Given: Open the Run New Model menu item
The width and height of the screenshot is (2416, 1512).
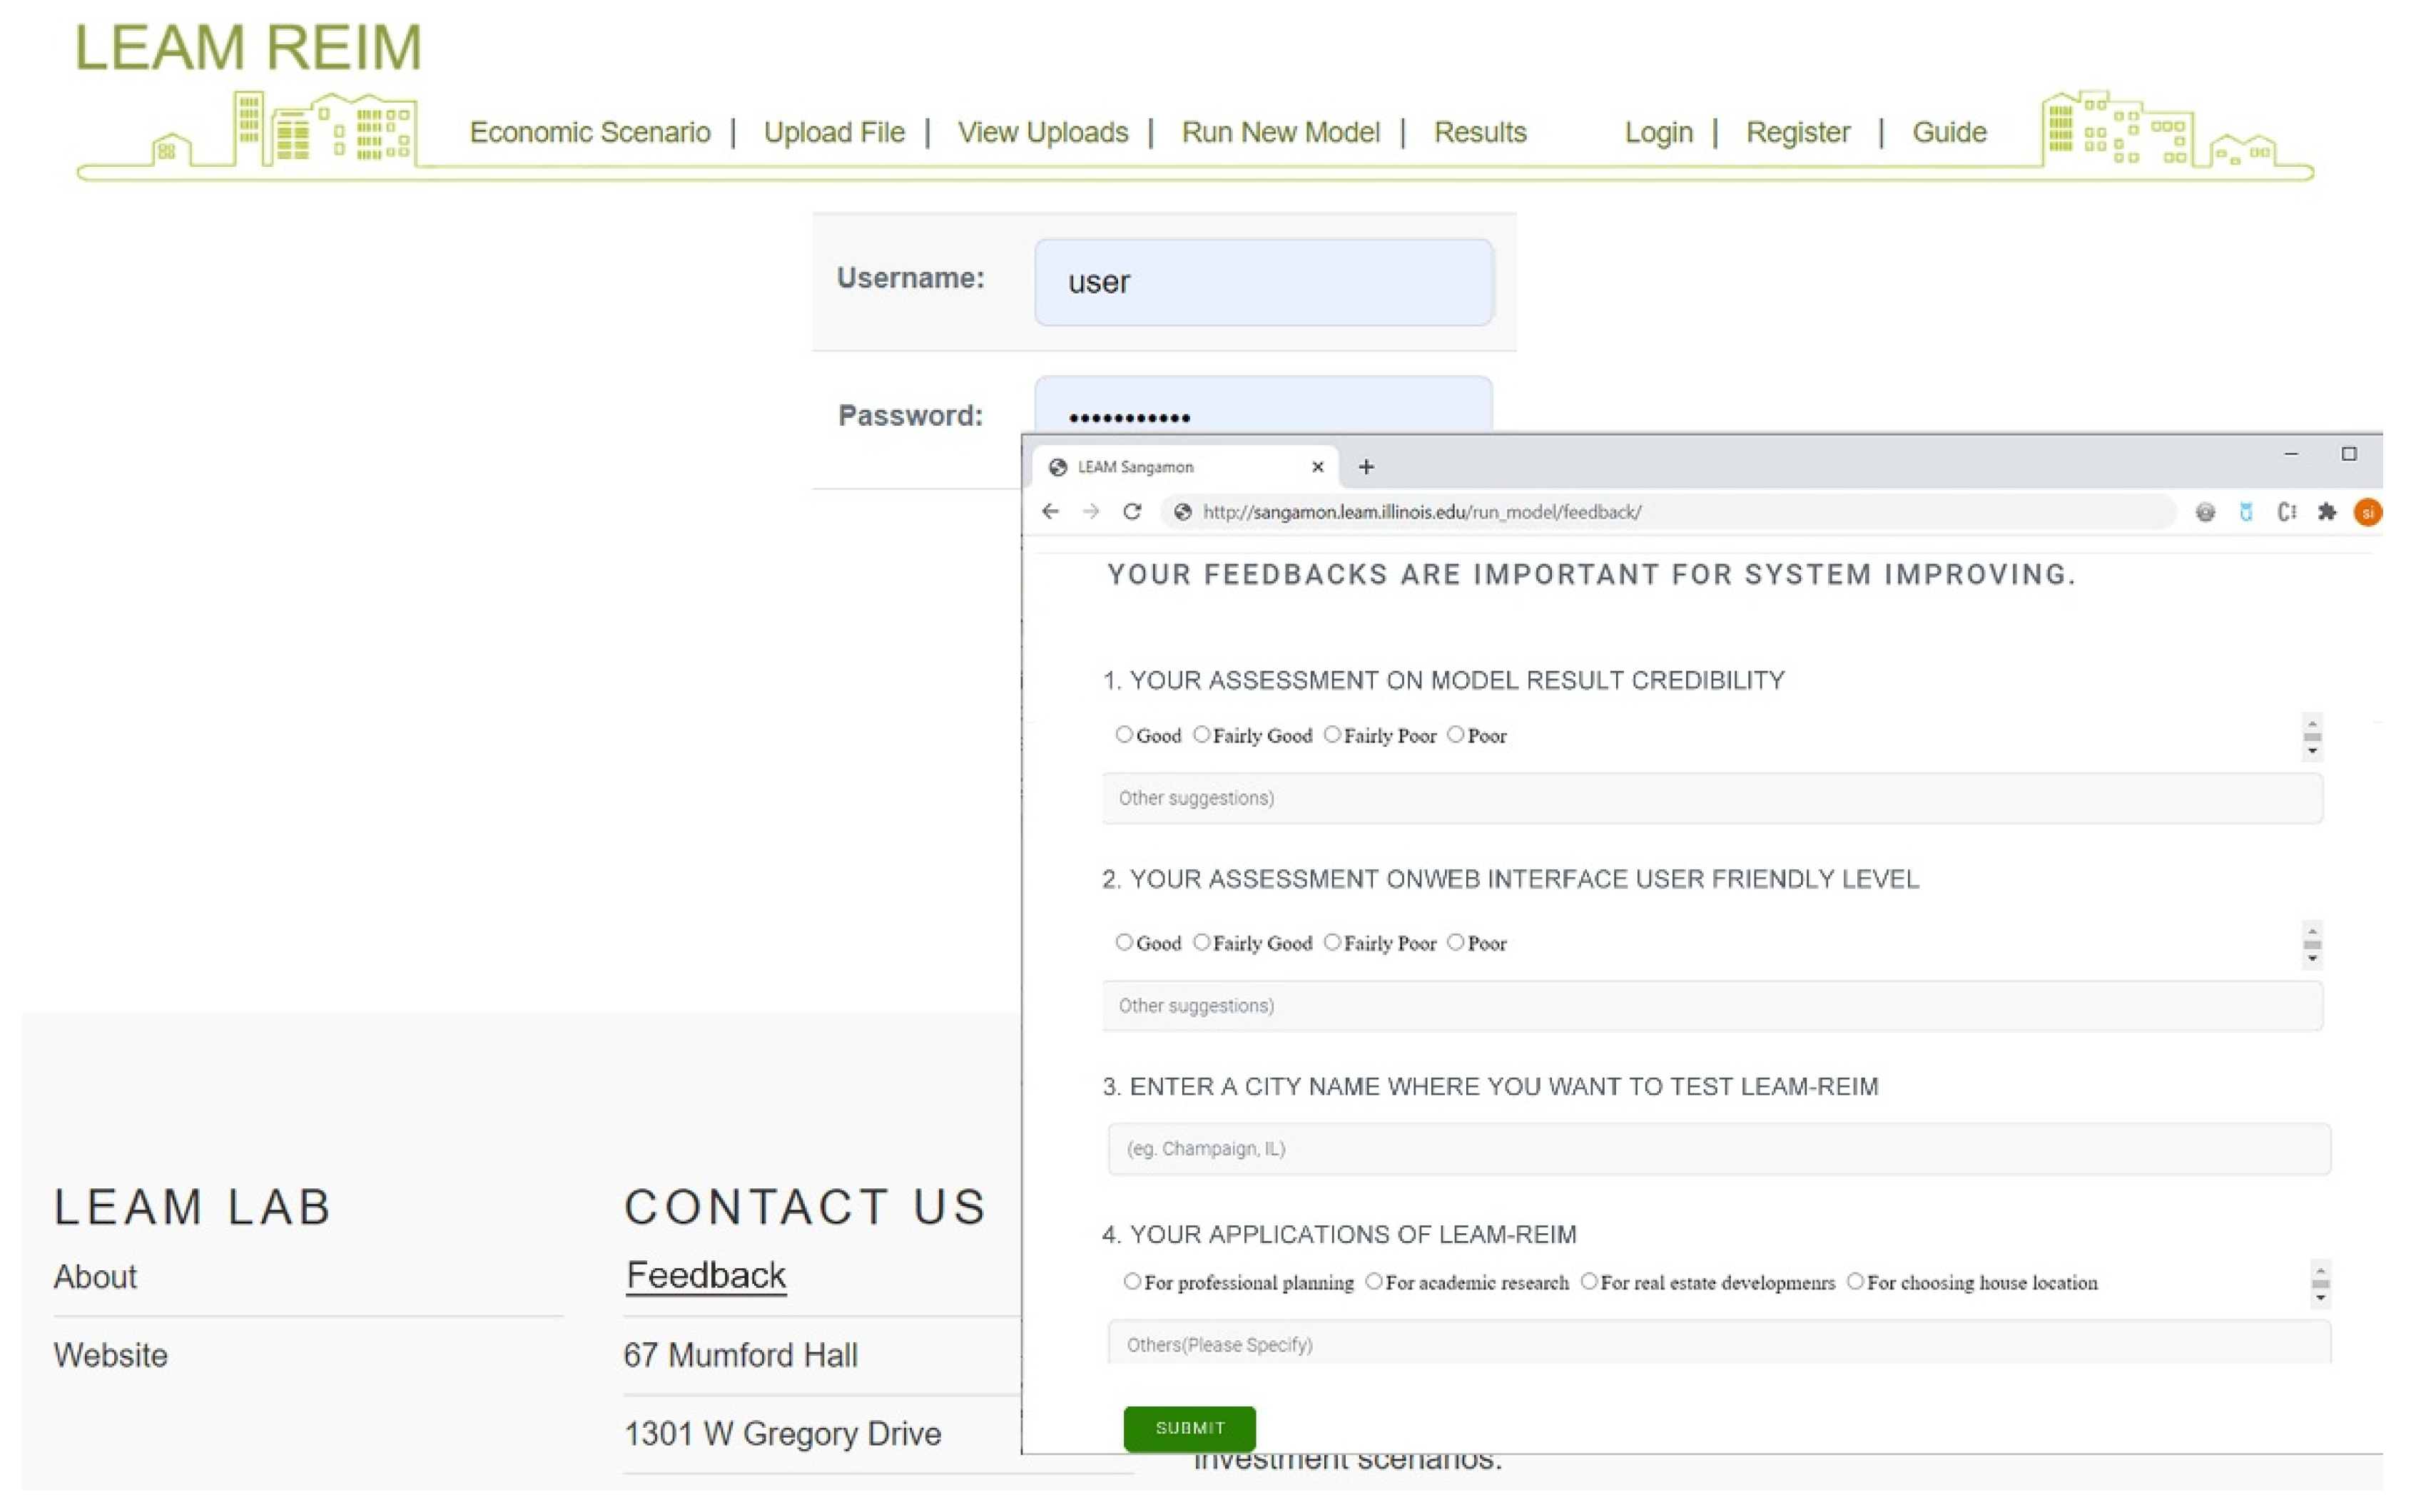Looking at the screenshot, I should click(1279, 132).
